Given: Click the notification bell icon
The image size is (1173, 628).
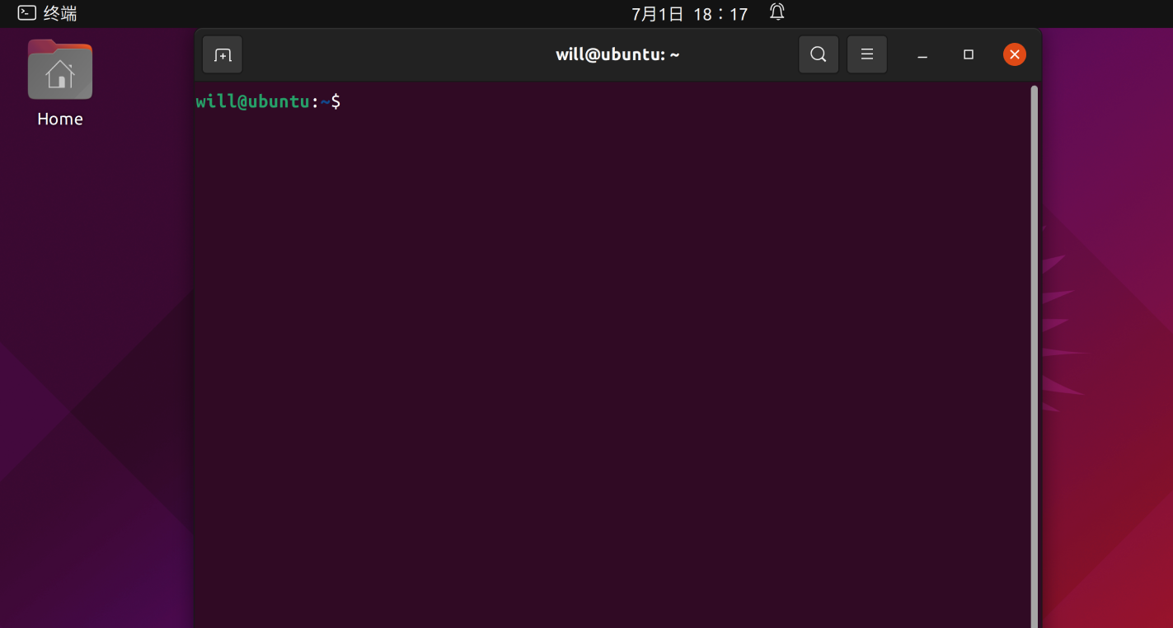Looking at the screenshot, I should pos(777,12).
